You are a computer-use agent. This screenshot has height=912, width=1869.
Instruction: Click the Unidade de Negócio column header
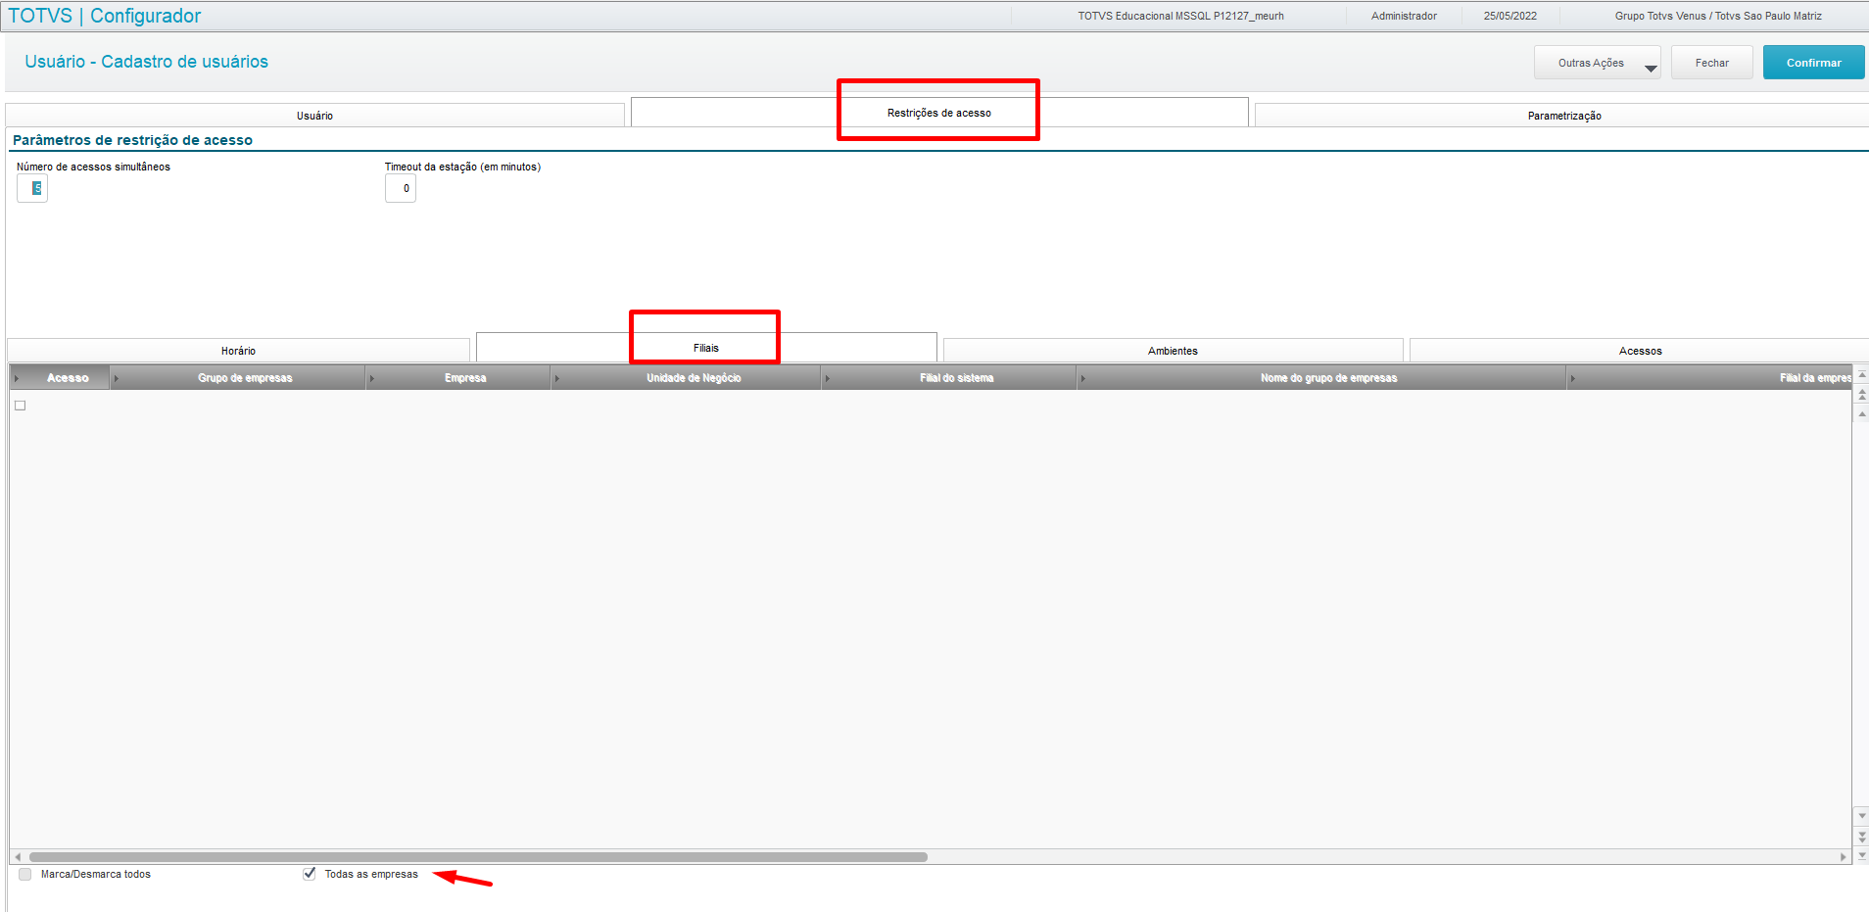coord(688,378)
